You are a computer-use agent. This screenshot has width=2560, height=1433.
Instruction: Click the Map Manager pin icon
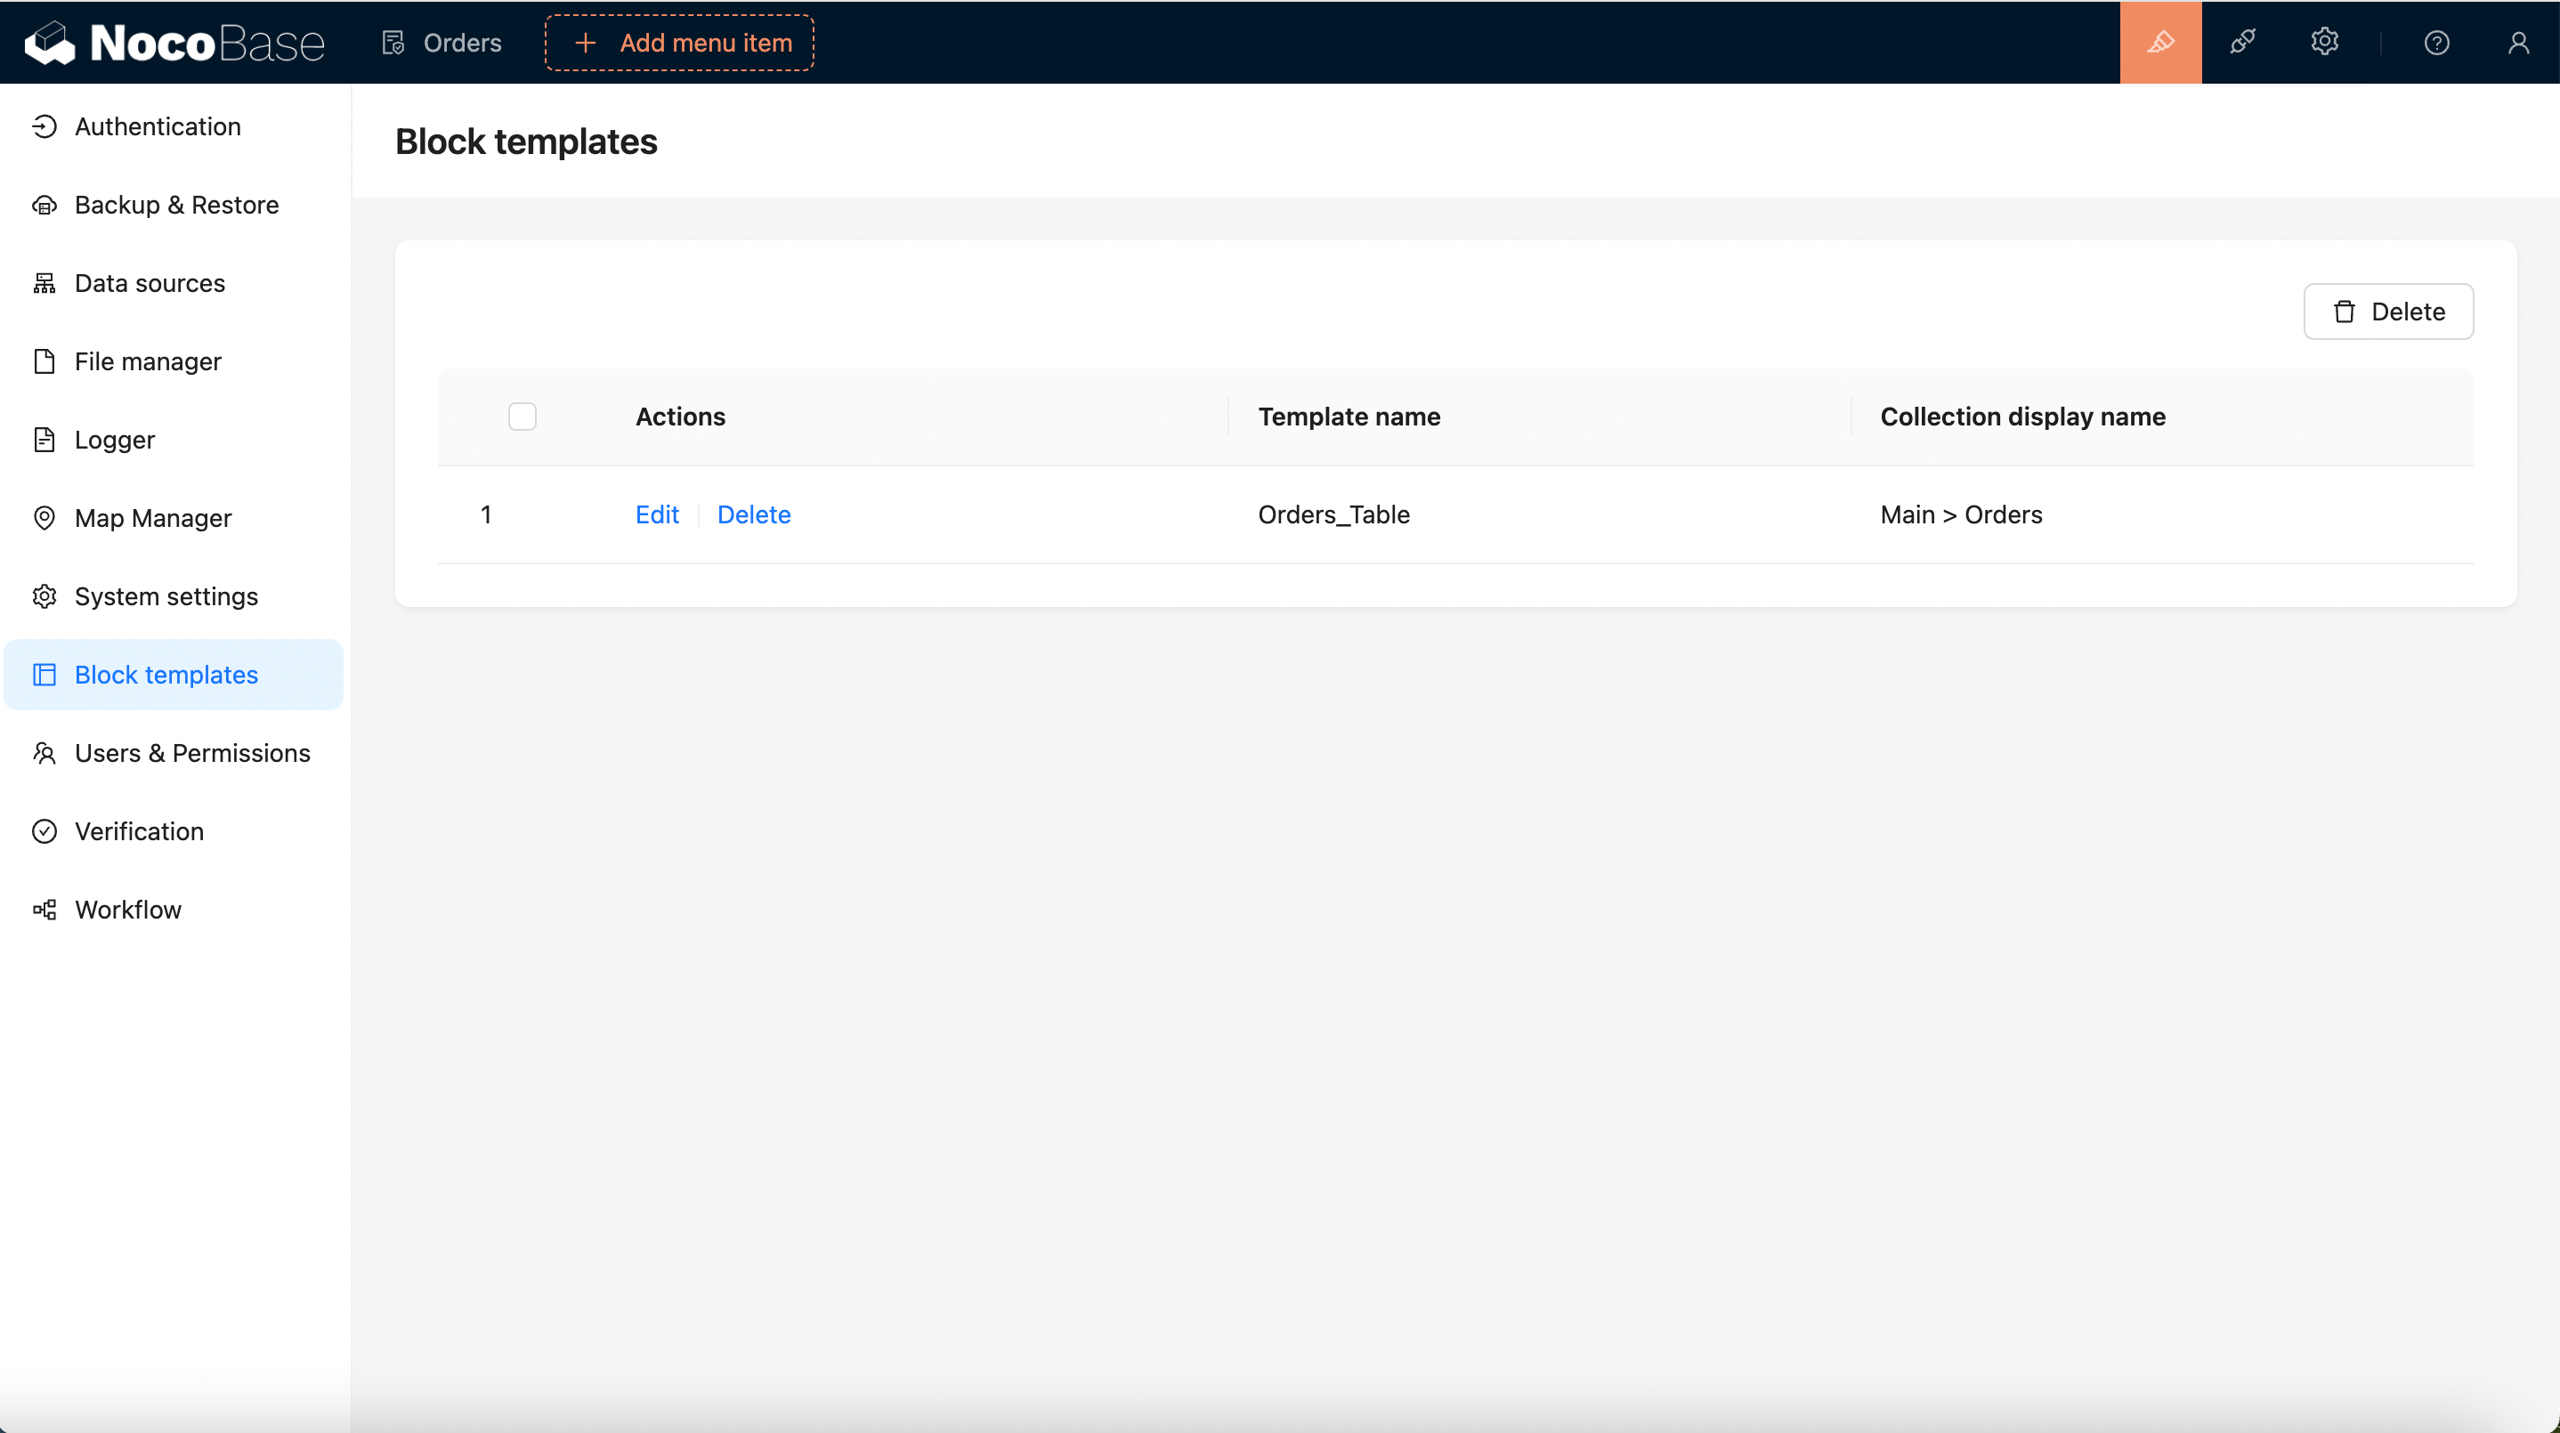[x=45, y=518]
